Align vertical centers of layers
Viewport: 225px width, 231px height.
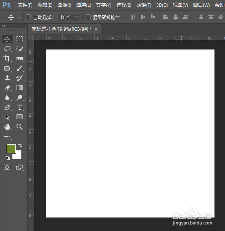(143, 17)
